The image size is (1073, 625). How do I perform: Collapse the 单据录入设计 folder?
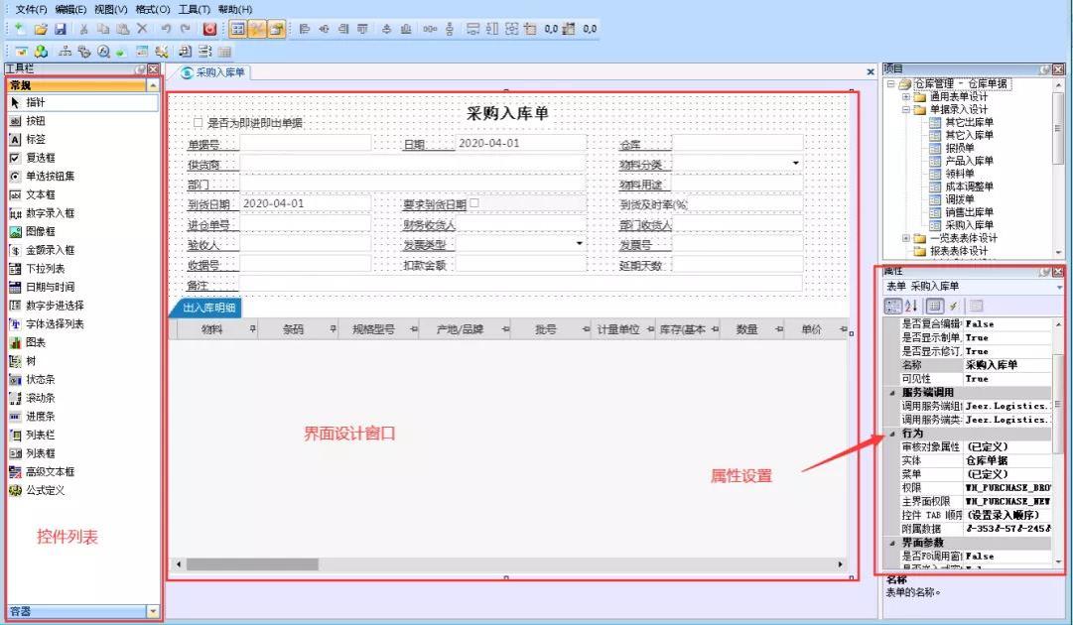point(906,109)
